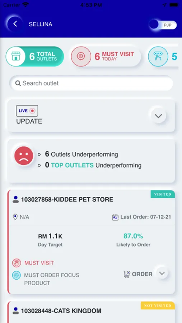Tap the red target icon for Must Visit
Viewport: 182px width, 323px height.
[x=81, y=56]
